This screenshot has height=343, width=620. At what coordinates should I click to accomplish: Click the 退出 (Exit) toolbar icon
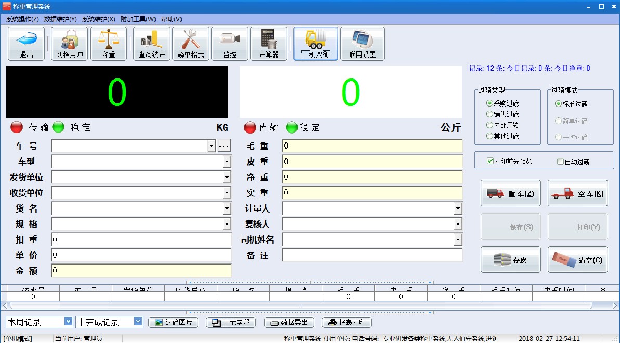tap(26, 43)
